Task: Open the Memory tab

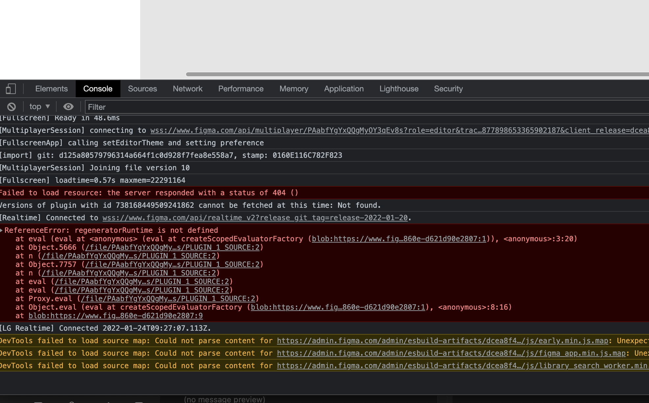Action: 294,89
